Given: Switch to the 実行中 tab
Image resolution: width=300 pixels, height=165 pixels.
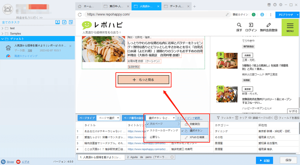Looking at the screenshot, I should pos(116,6).
